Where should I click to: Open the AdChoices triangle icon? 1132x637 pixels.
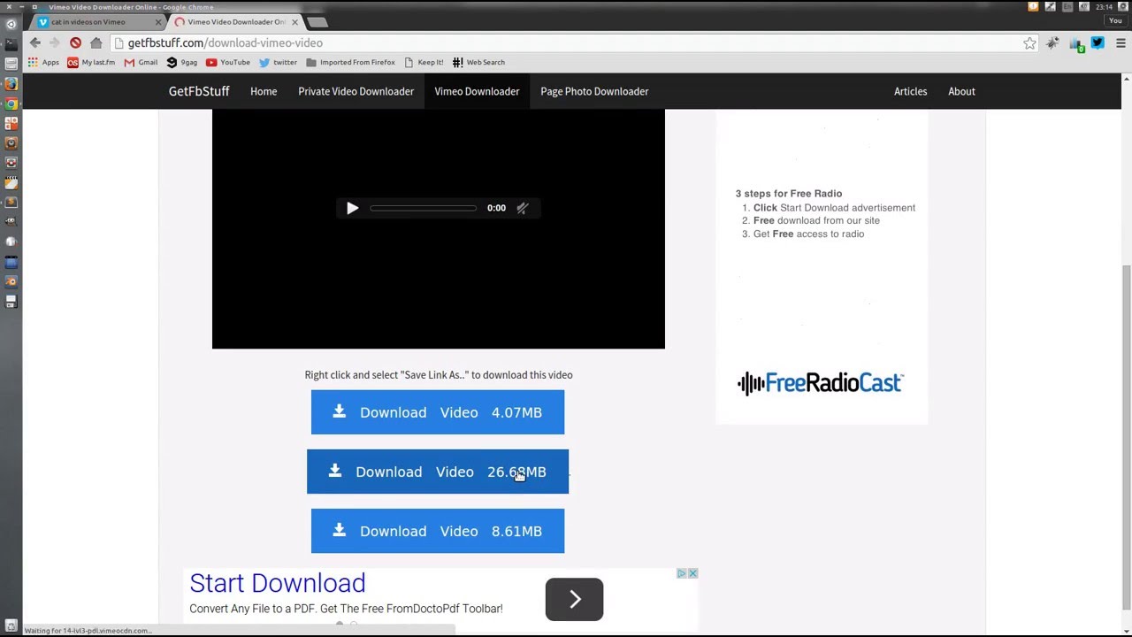(x=682, y=573)
